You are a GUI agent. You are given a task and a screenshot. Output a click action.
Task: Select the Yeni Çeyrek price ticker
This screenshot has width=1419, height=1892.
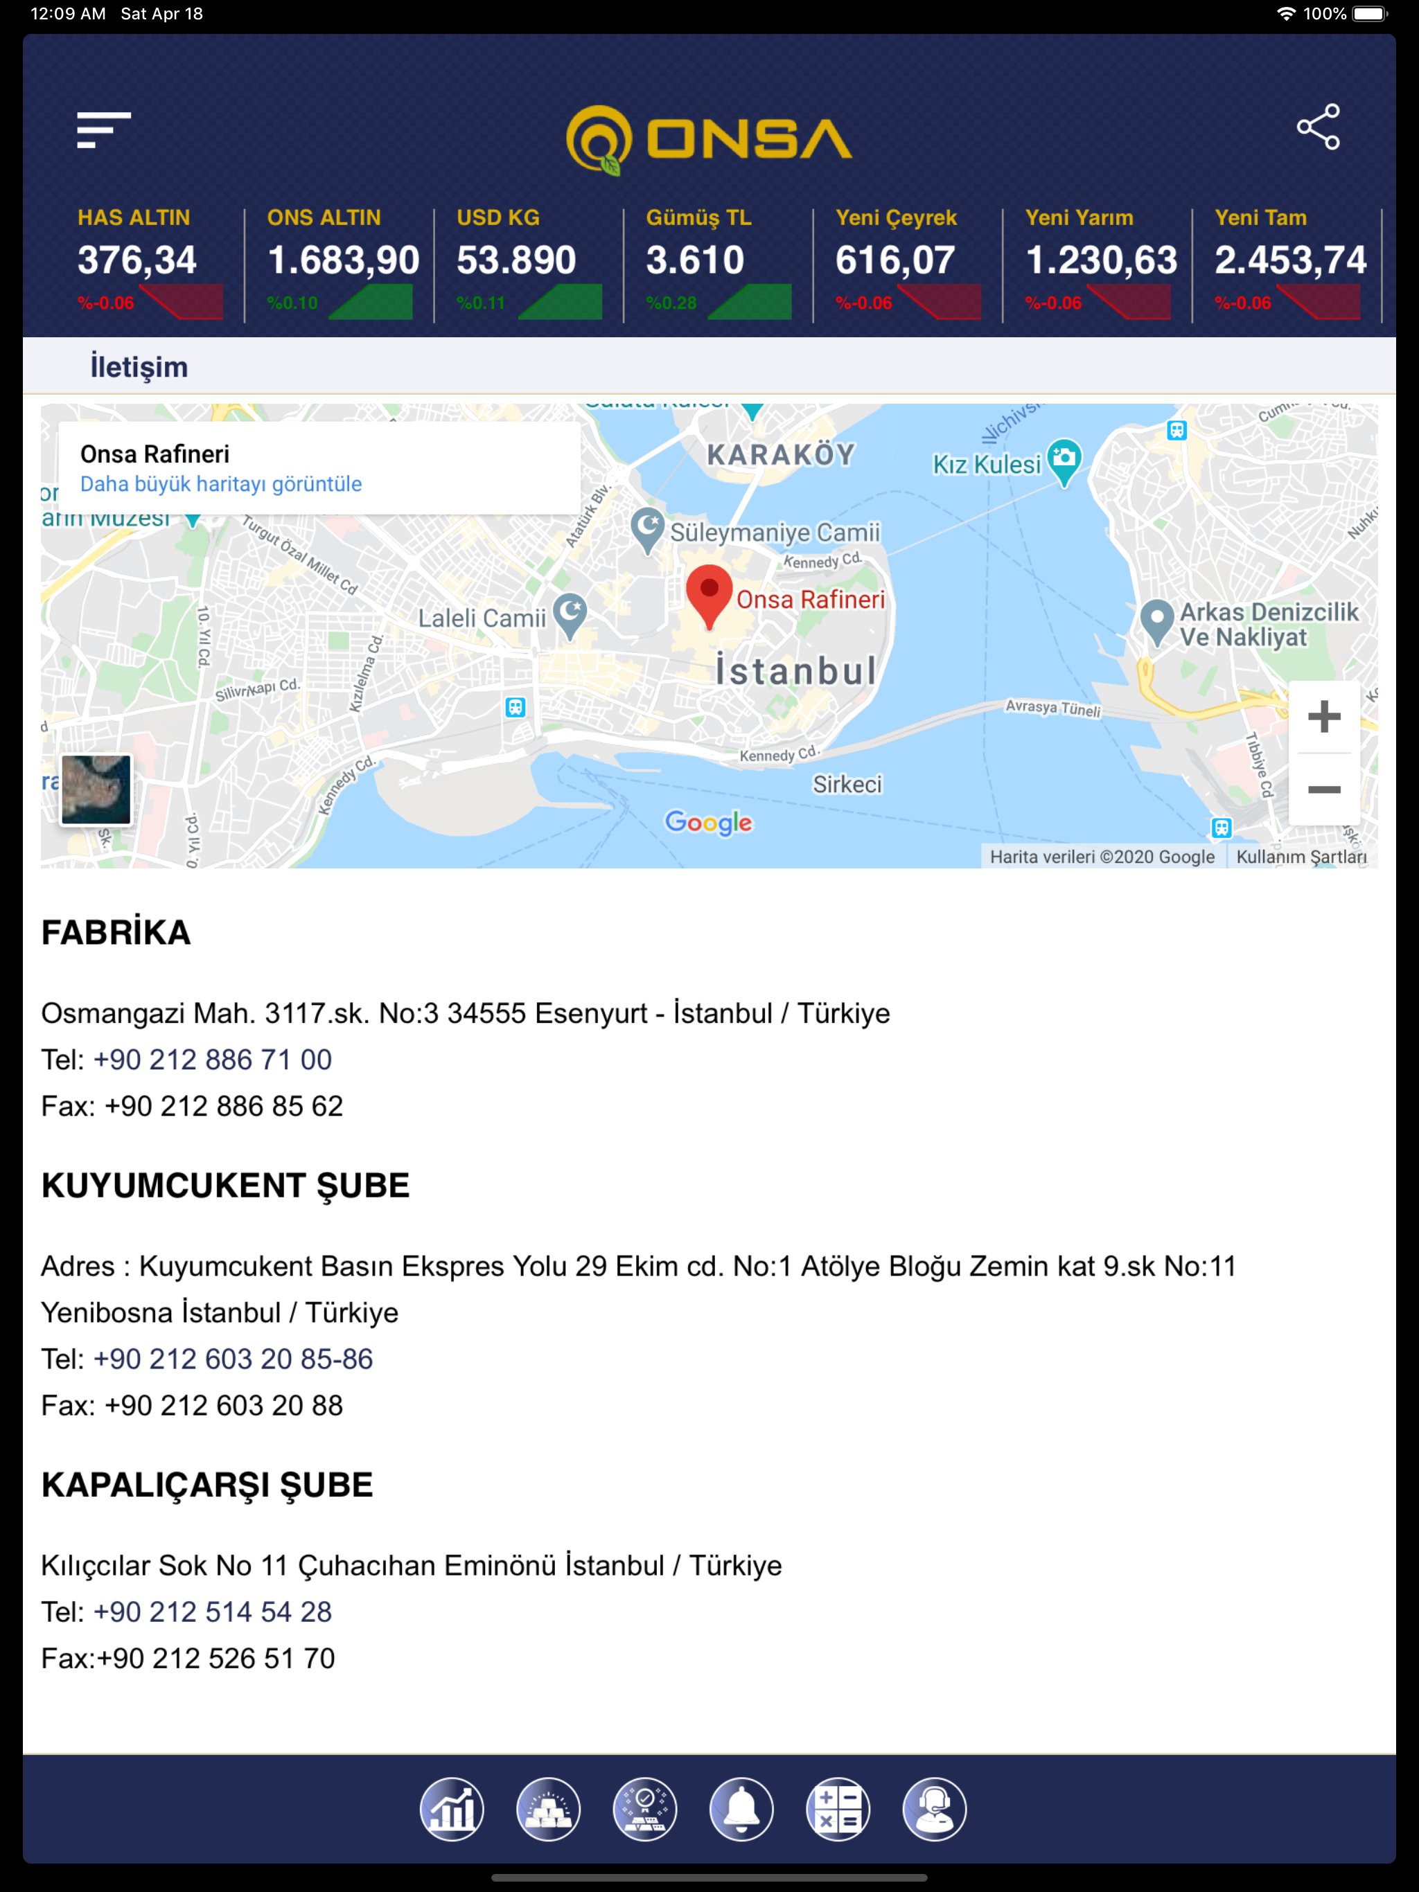908,265
